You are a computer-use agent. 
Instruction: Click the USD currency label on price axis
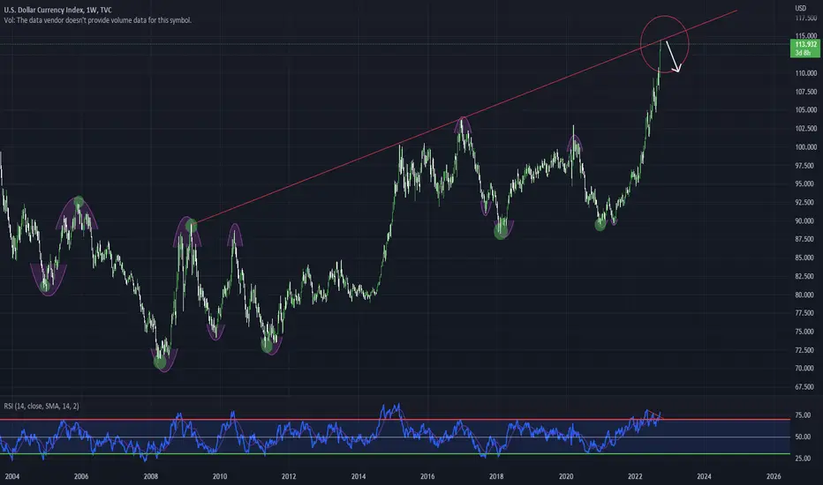pos(800,8)
